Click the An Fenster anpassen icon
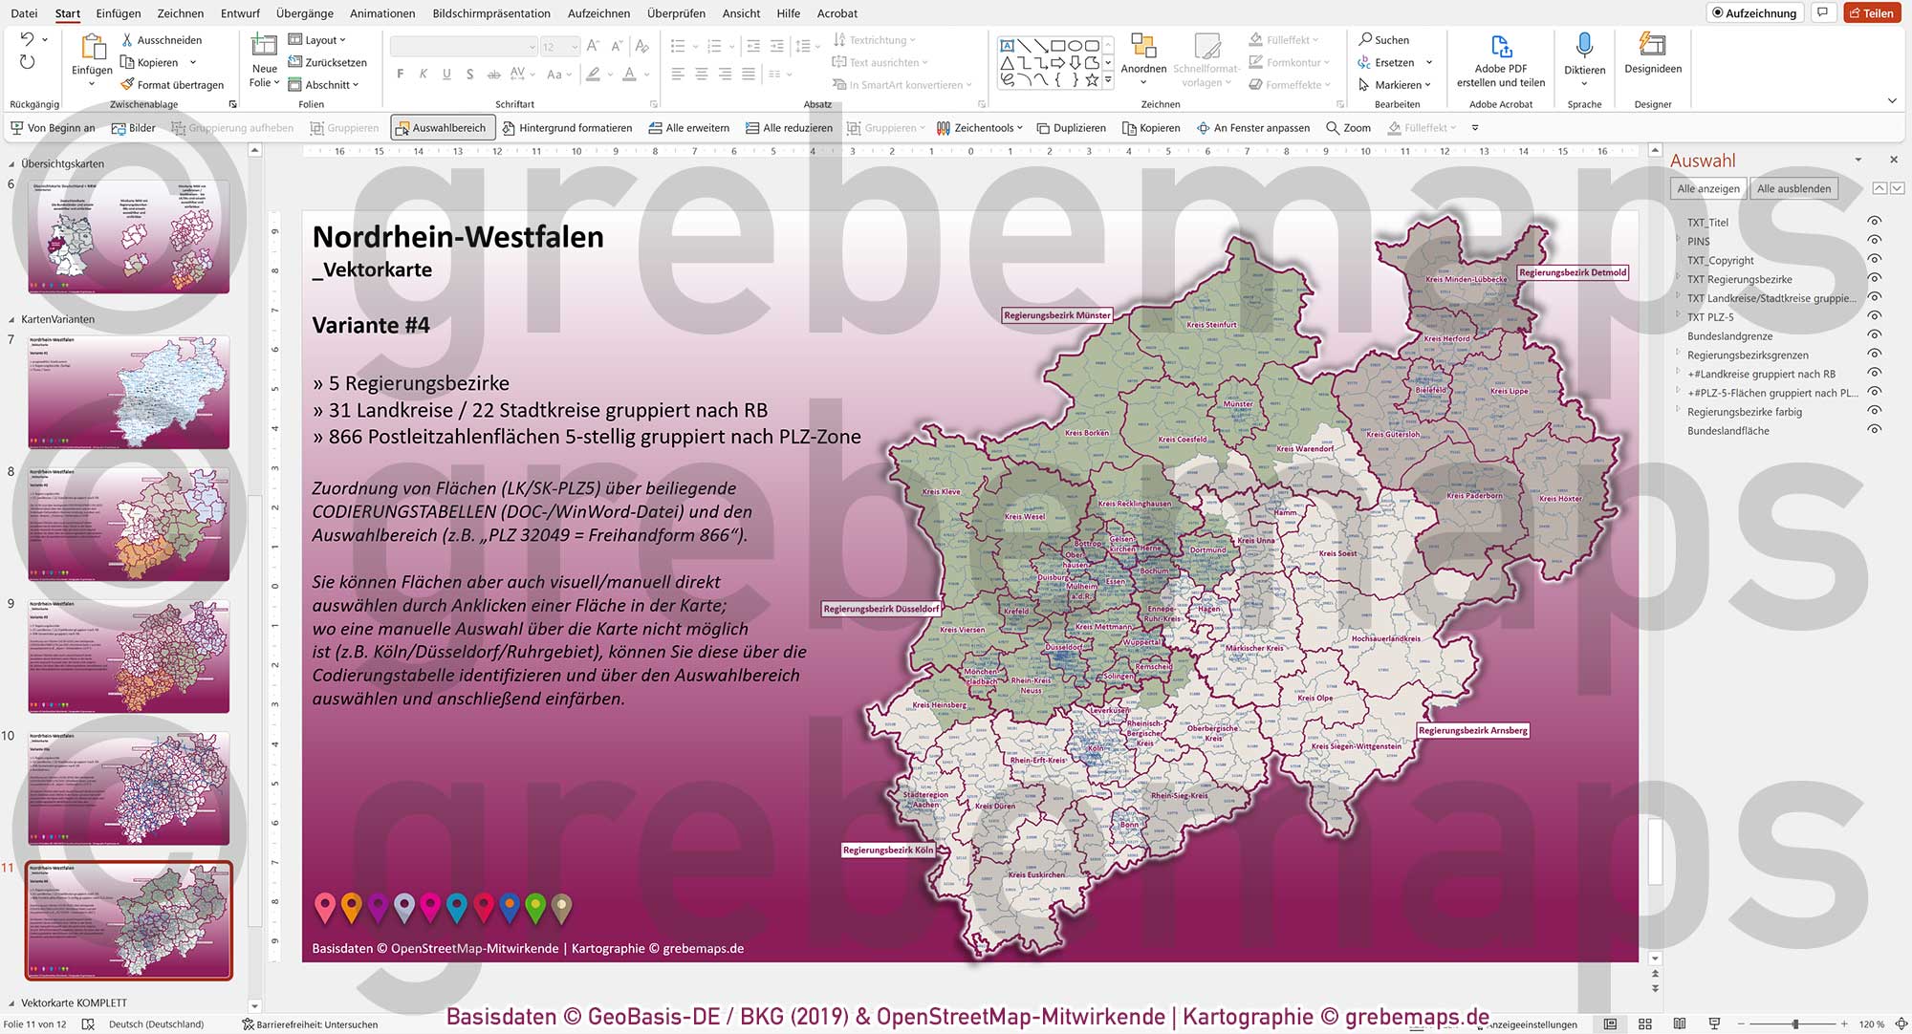1912x1034 pixels. pos(1254,127)
